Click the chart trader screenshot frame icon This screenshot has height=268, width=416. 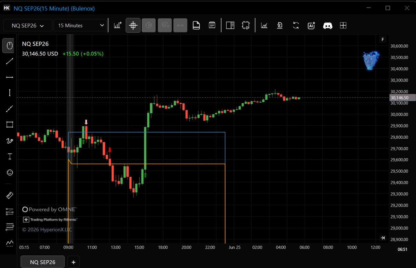pos(246,25)
